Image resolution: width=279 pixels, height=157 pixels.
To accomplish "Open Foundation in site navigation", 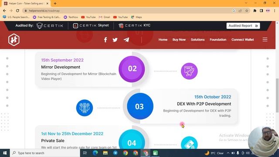I will click(x=218, y=40).
